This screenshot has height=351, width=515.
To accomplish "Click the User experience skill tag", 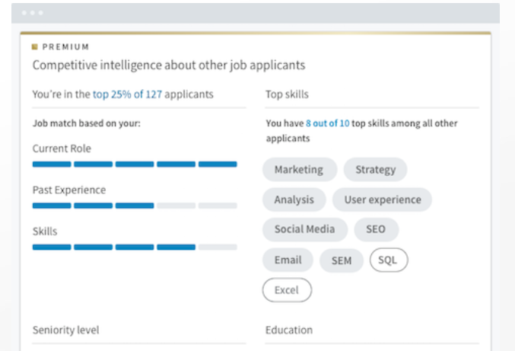I will (x=382, y=199).
